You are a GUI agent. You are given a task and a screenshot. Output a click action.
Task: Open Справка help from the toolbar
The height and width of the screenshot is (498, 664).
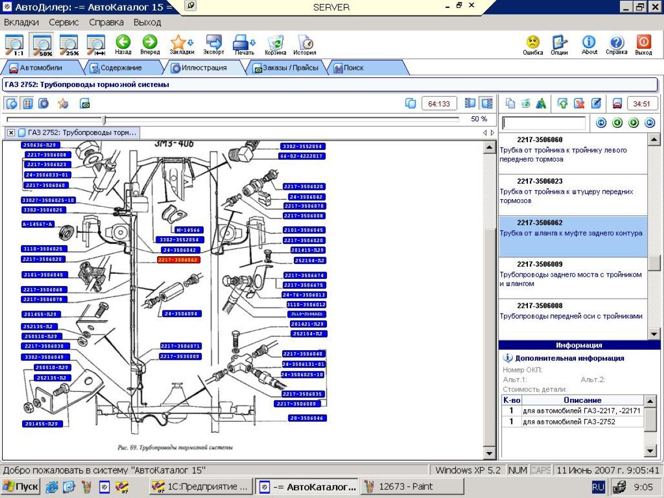(616, 45)
